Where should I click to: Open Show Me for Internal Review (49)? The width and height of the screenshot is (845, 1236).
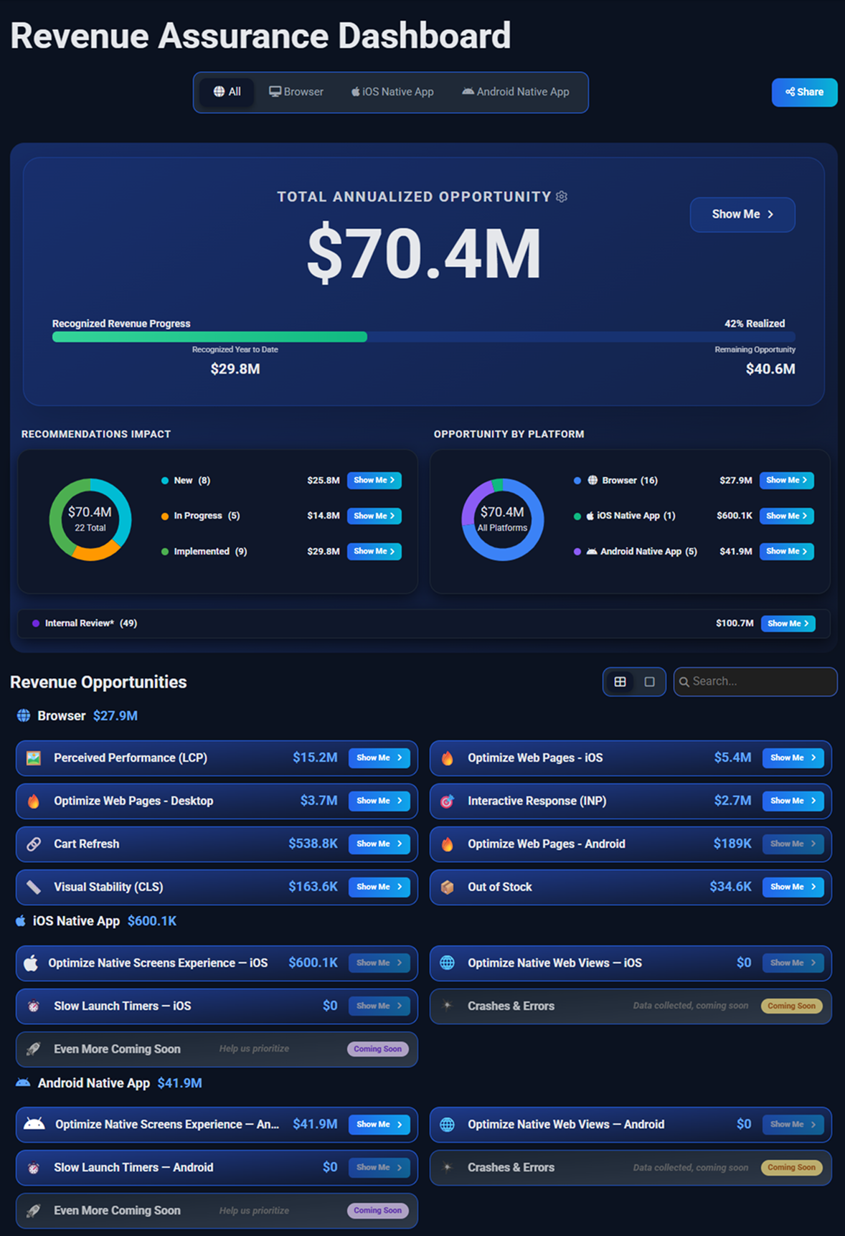point(788,623)
